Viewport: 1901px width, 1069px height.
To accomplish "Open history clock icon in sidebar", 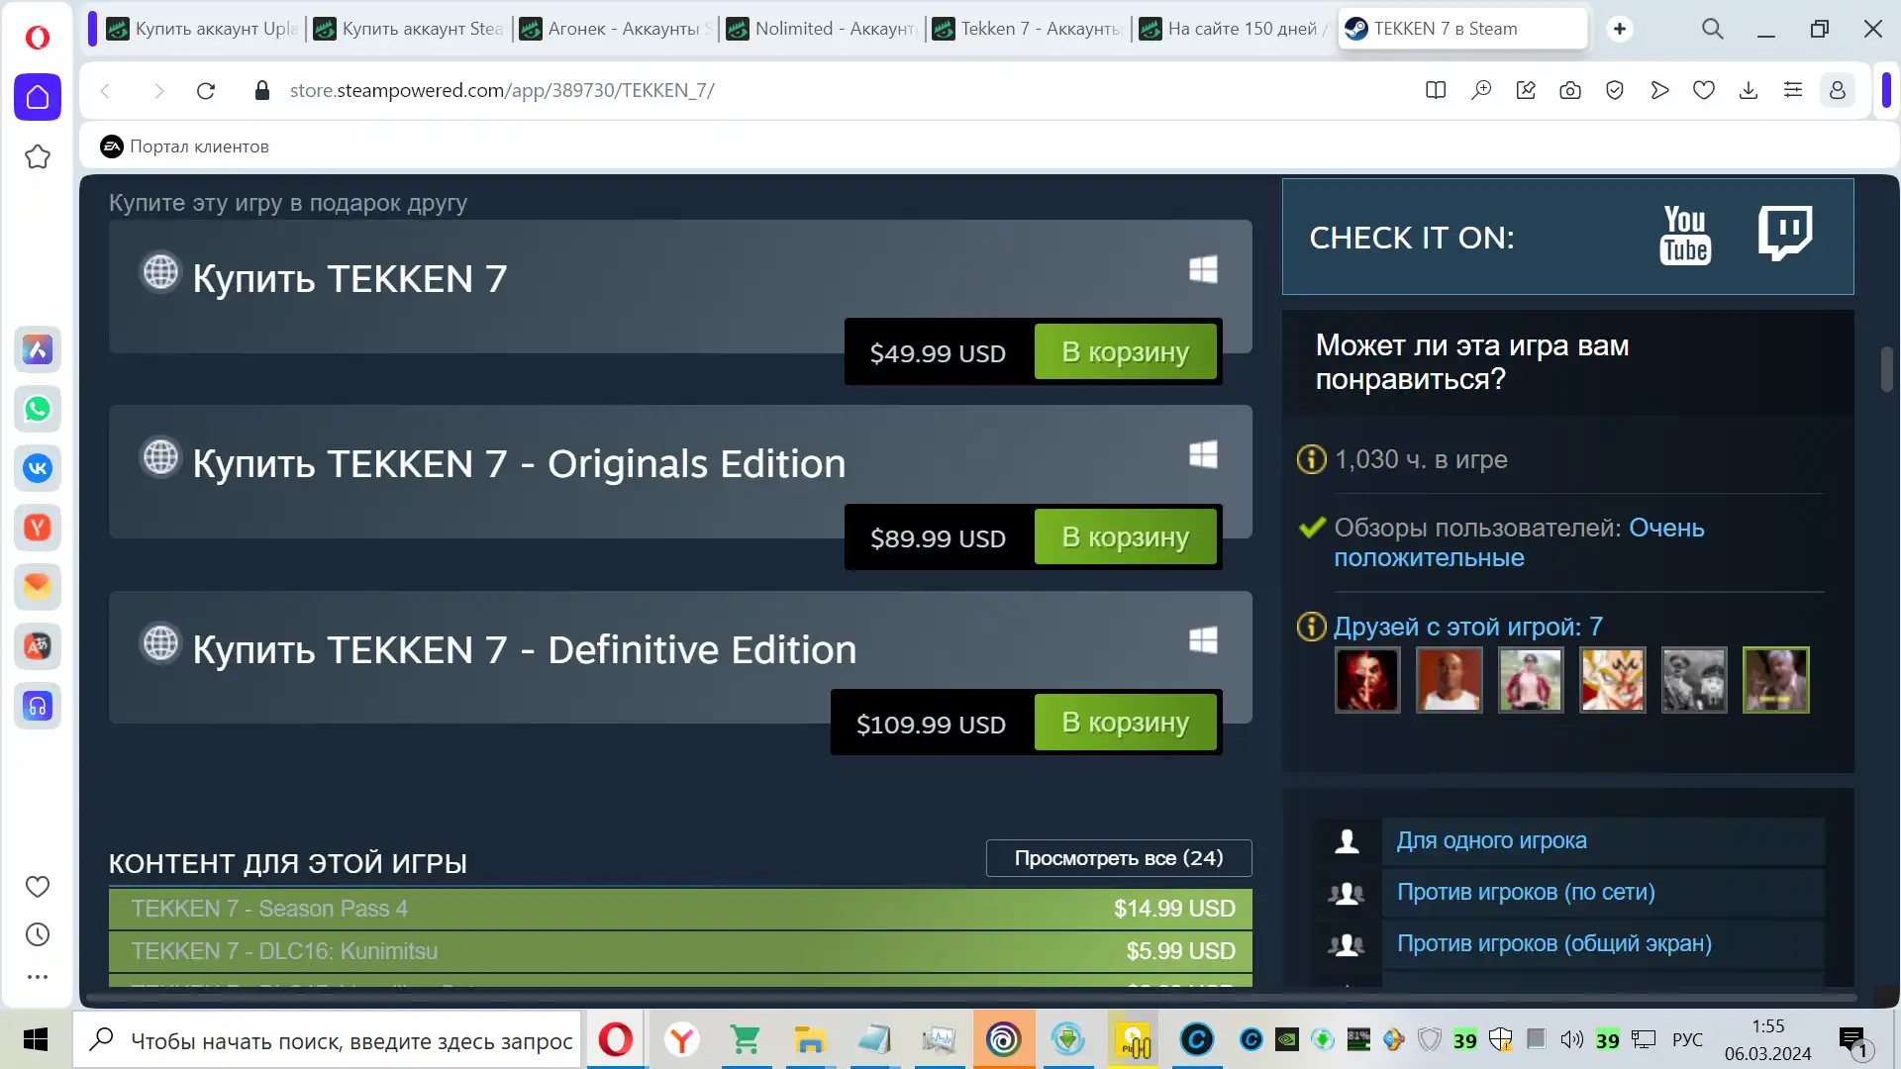I will [x=38, y=934].
